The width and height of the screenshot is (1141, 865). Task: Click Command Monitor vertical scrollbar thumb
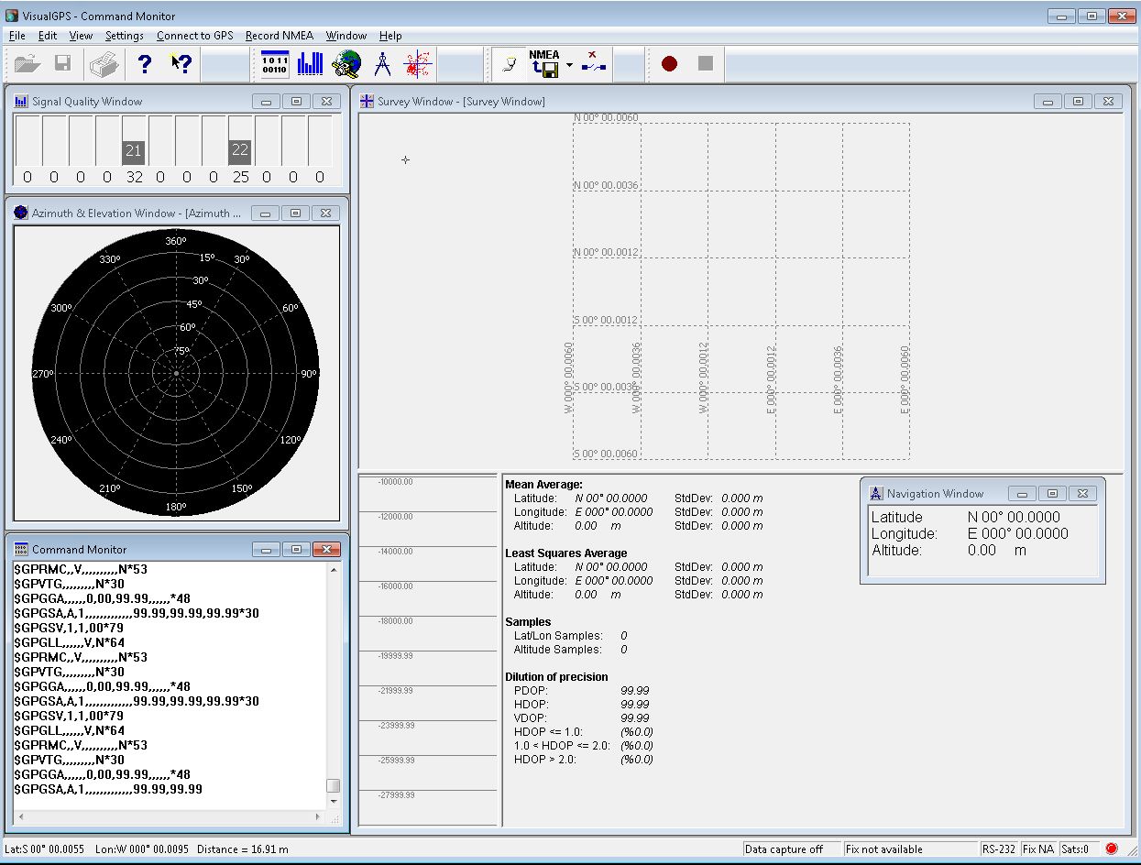tap(334, 785)
